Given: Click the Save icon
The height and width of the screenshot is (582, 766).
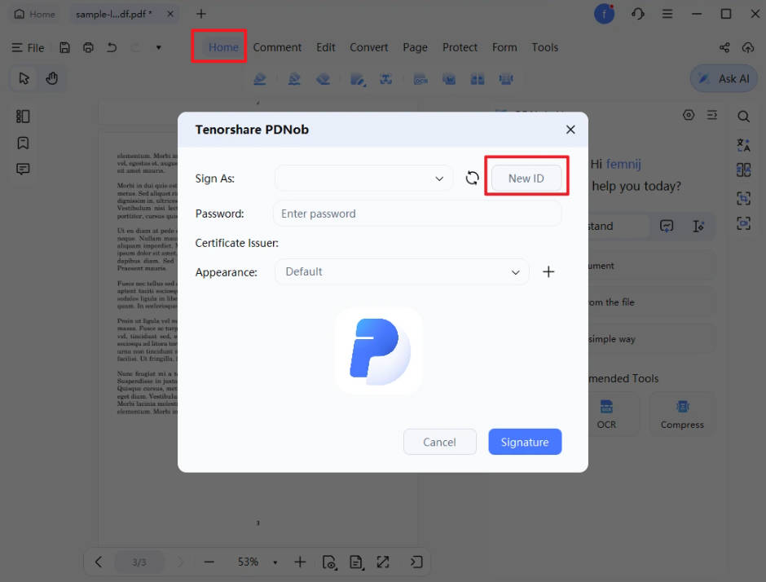Looking at the screenshot, I should 64,47.
